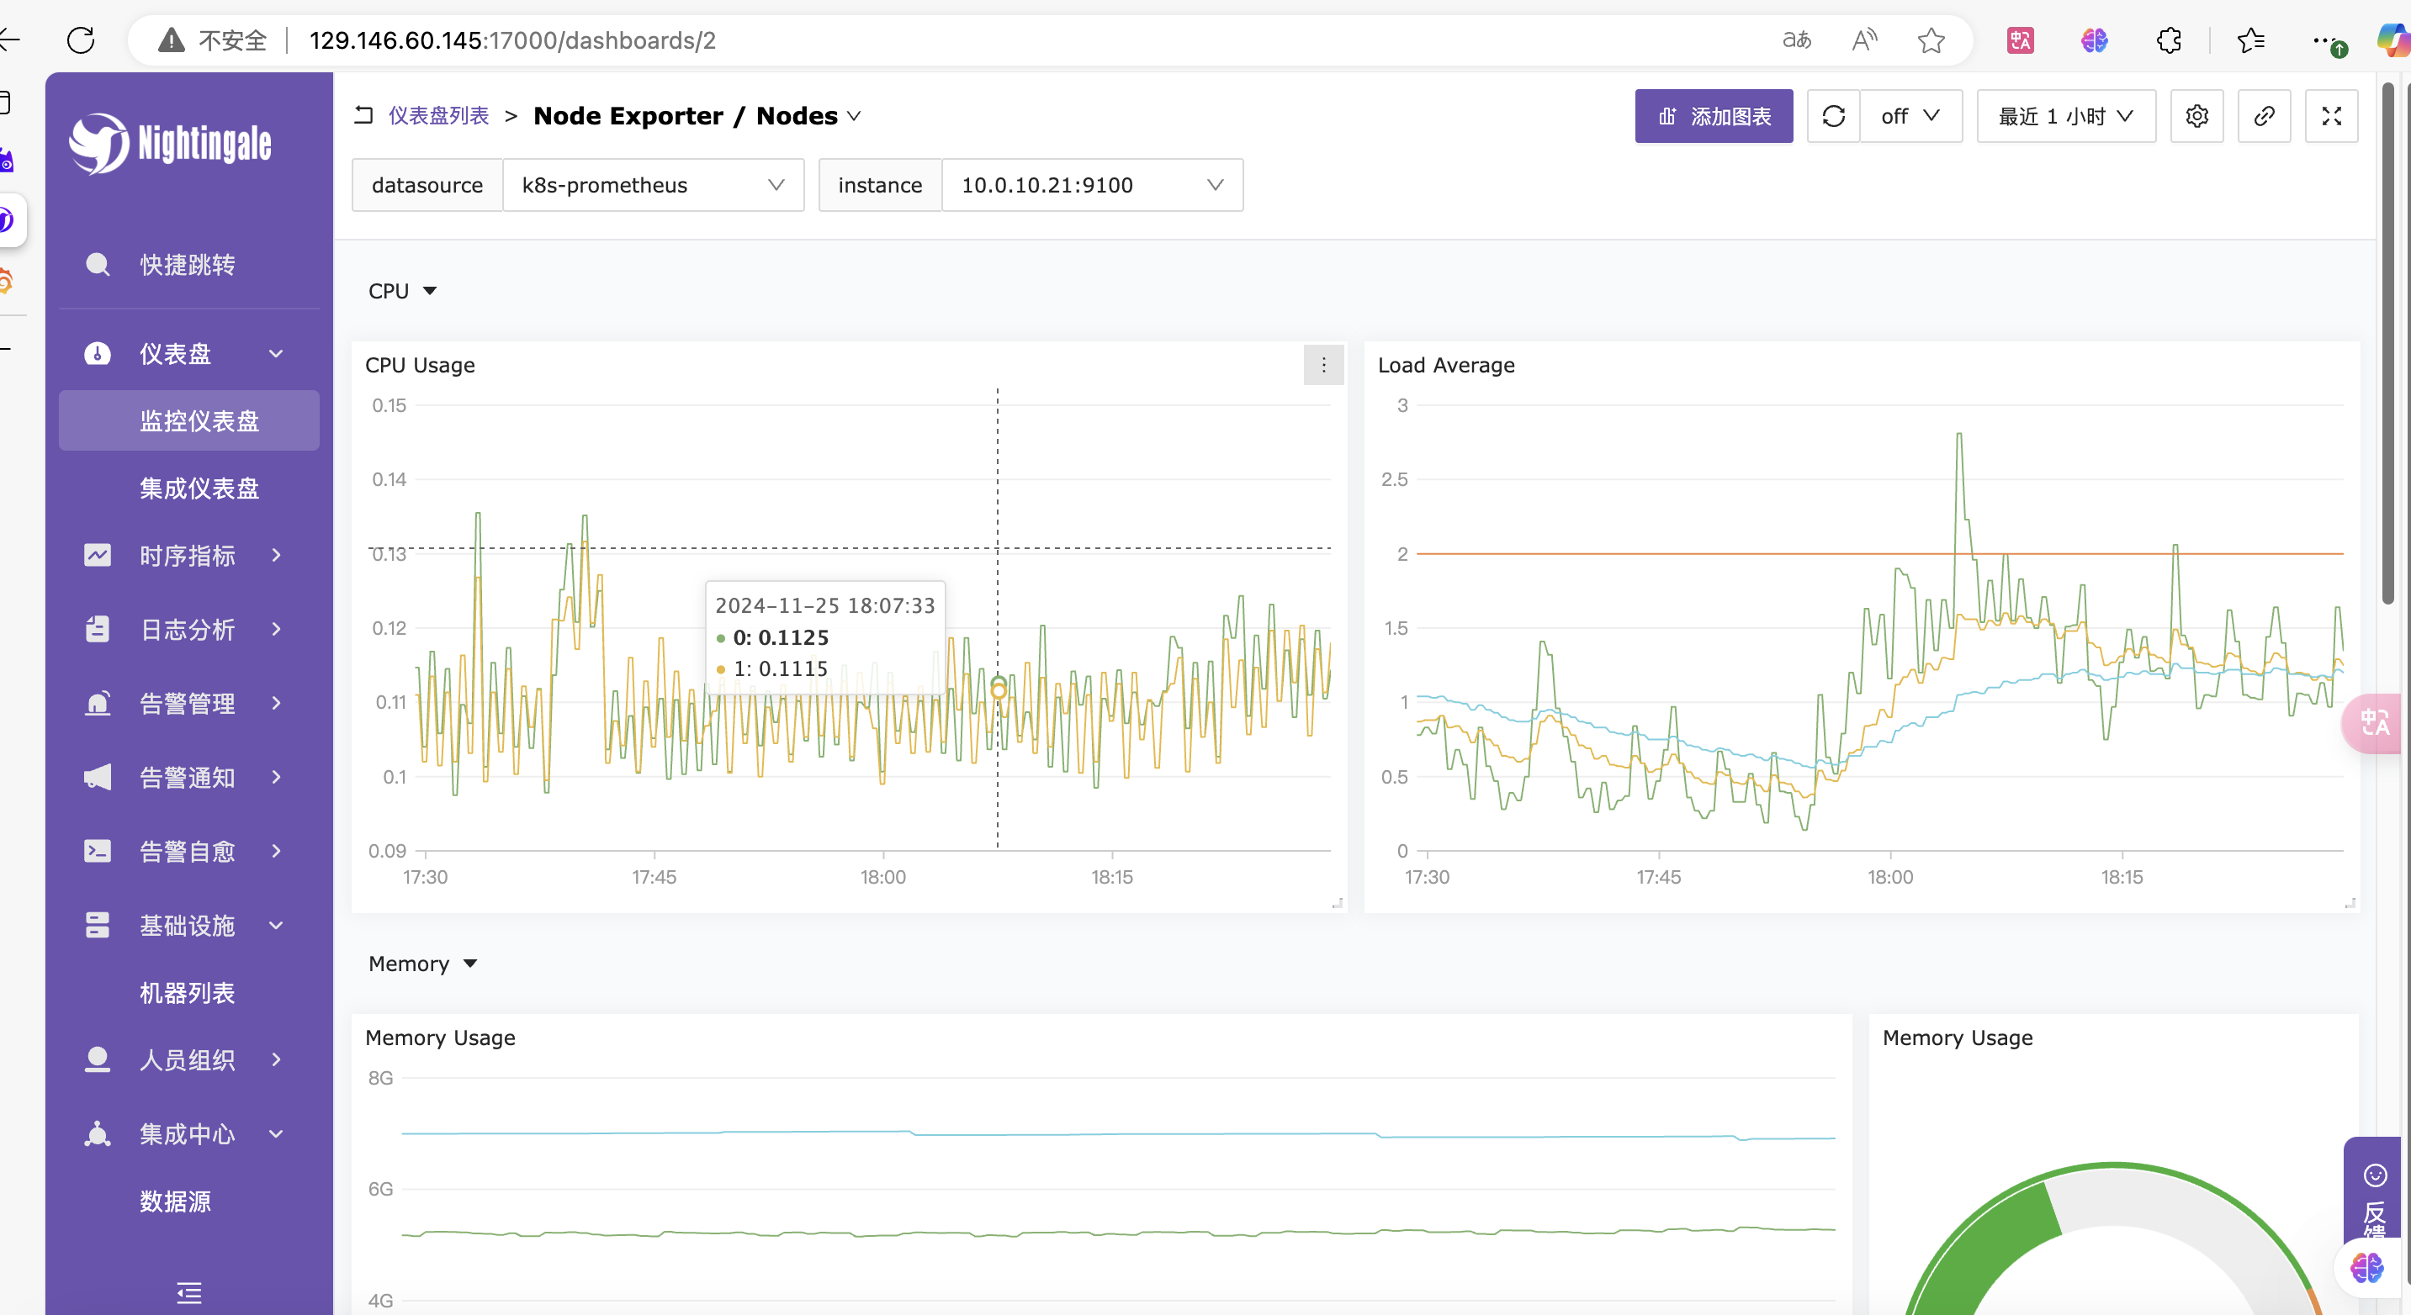This screenshot has height=1315, width=2411.
Task: Open auto-refresh interval off dropdown
Action: [x=1910, y=116]
